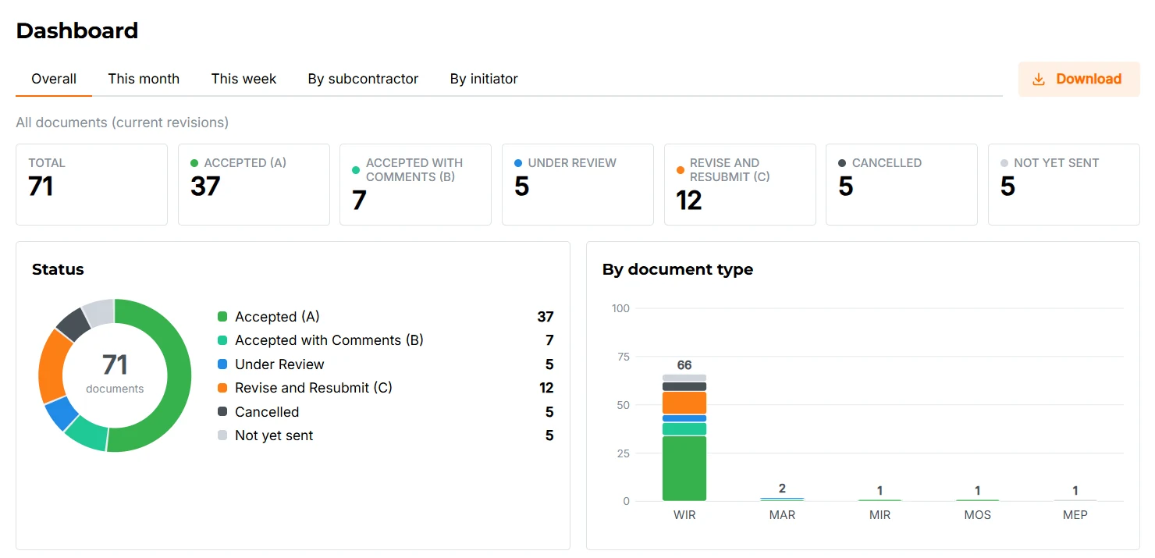1155x558 pixels.
Task: Click the MAR axis label
Action: pyautogui.click(x=782, y=515)
